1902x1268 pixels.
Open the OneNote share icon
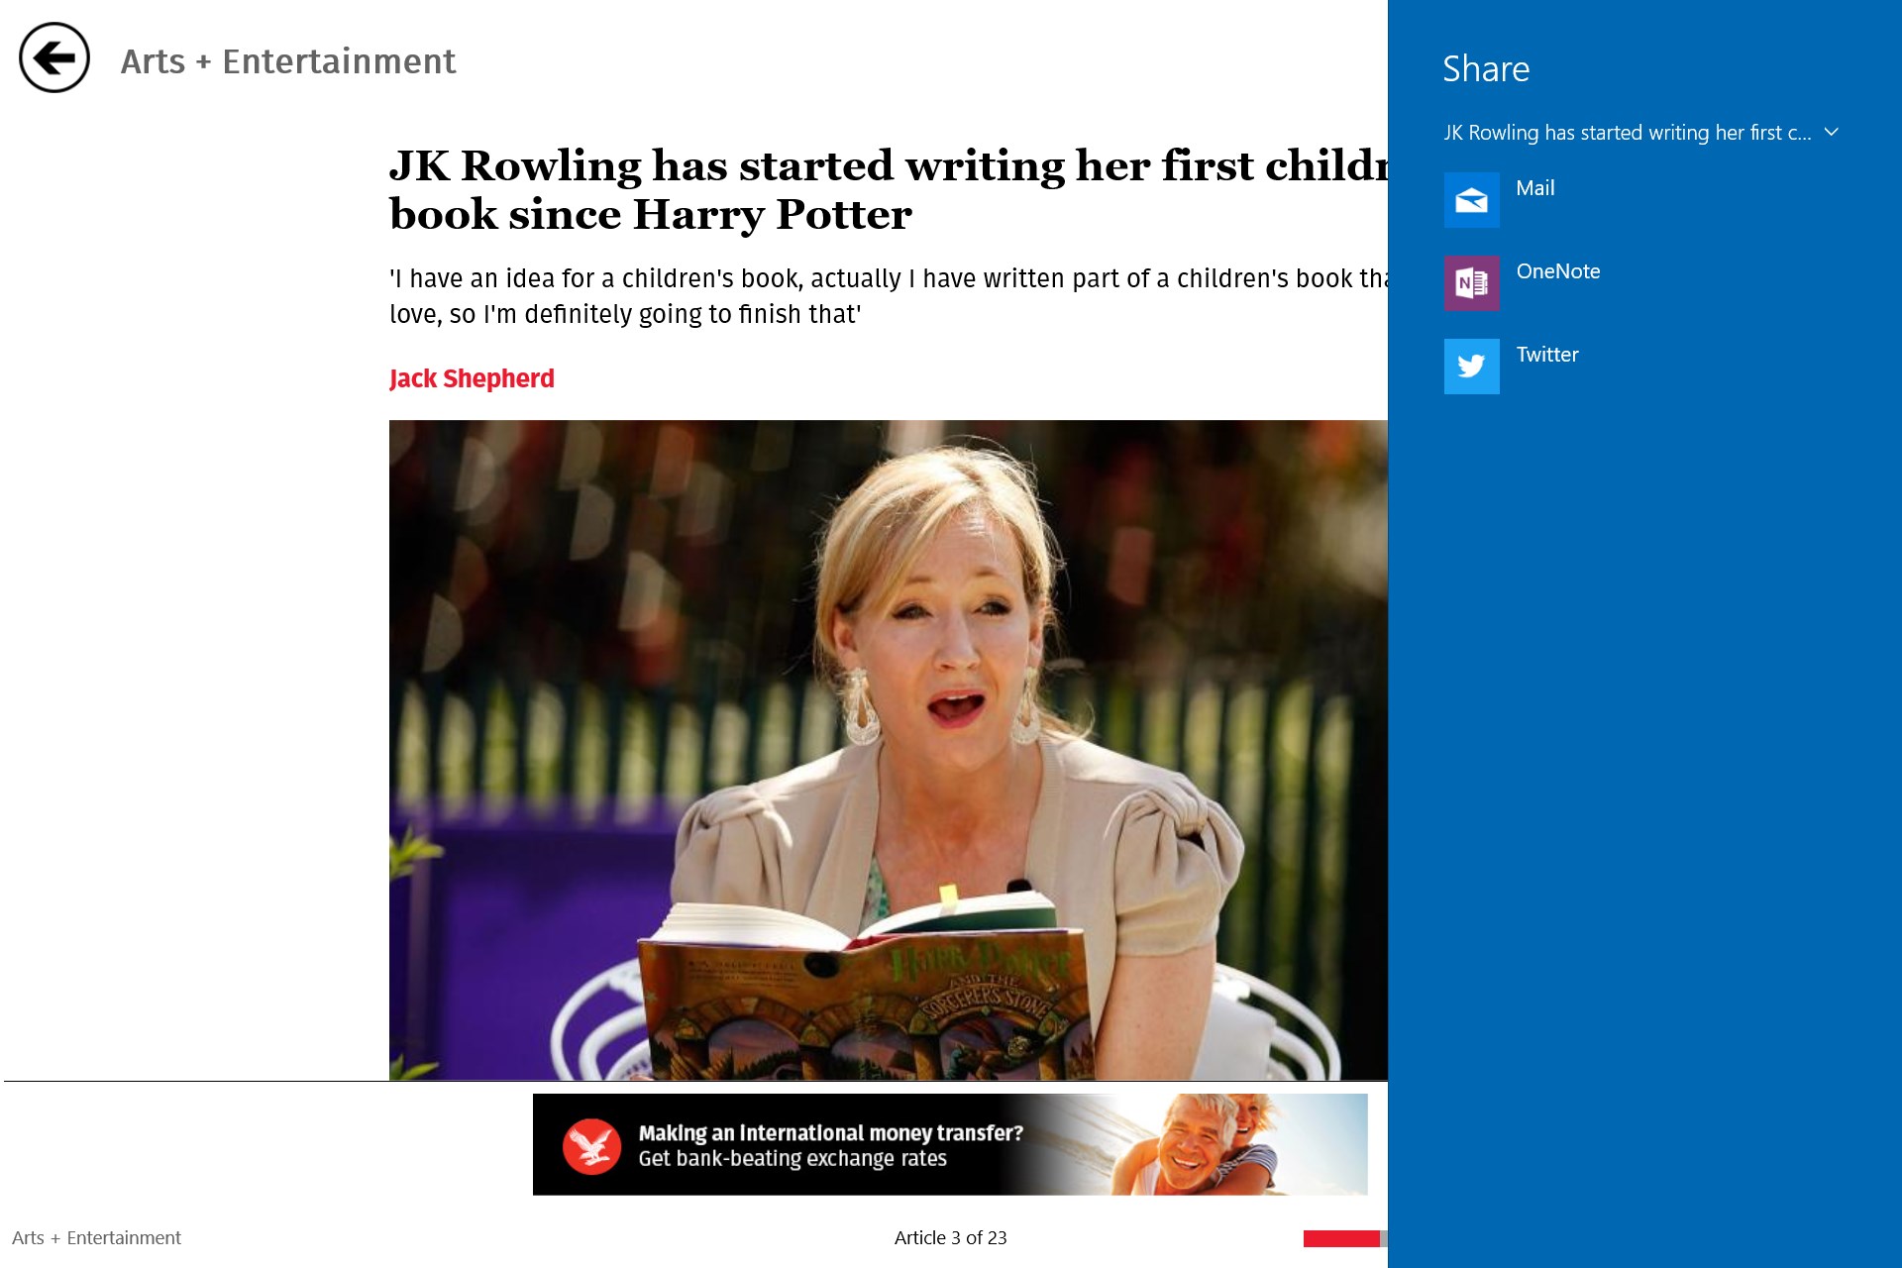click(1471, 283)
